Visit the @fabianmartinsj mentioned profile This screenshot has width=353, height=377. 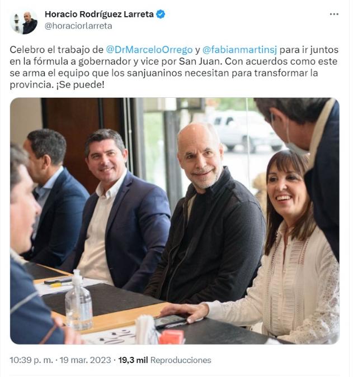coord(239,50)
